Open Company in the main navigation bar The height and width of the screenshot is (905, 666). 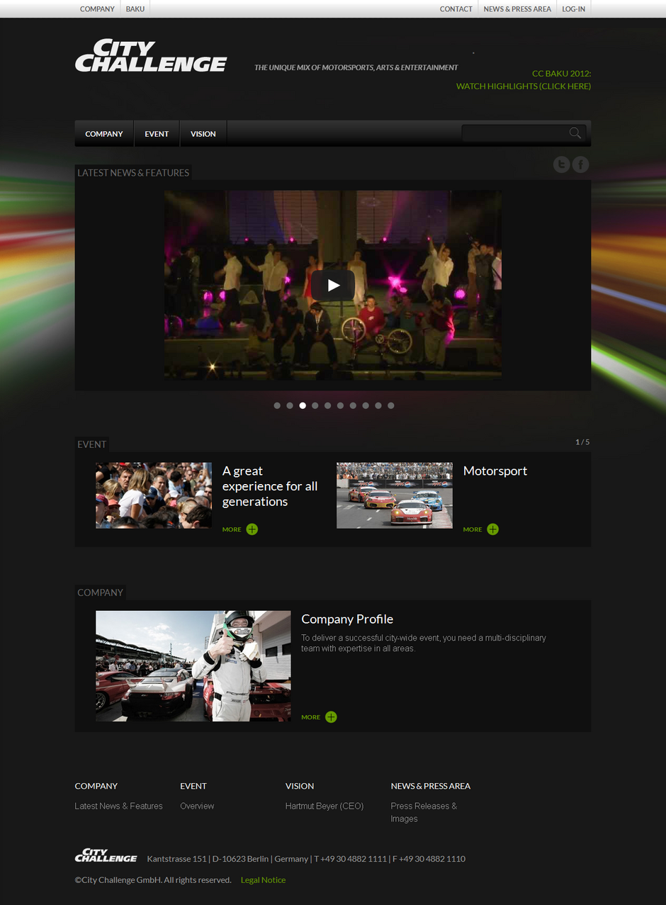click(x=104, y=134)
